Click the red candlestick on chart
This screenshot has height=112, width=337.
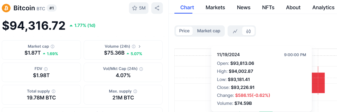click(x=318, y=83)
